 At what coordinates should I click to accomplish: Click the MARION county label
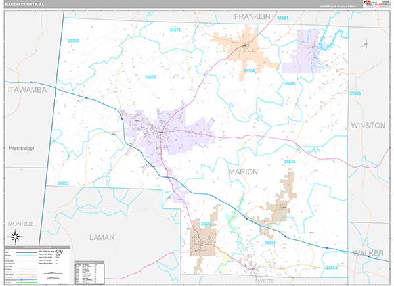coord(243,172)
